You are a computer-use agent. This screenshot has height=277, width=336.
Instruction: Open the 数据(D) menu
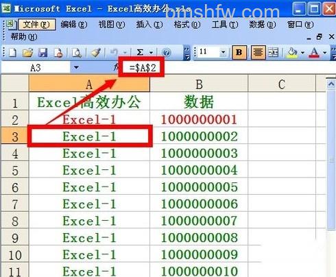(263, 24)
